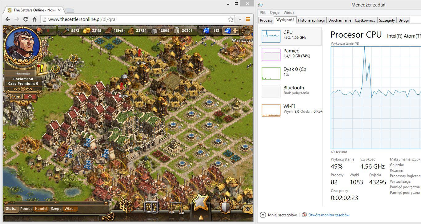Bookmark page with the star icon
Viewport: 421px width, 224px height.
[231, 19]
